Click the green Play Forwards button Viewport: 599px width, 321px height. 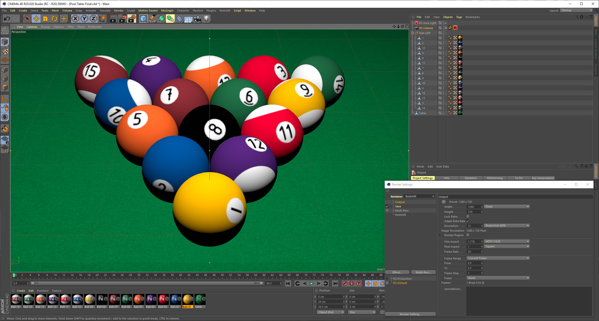pyautogui.click(x=311, y=283)
